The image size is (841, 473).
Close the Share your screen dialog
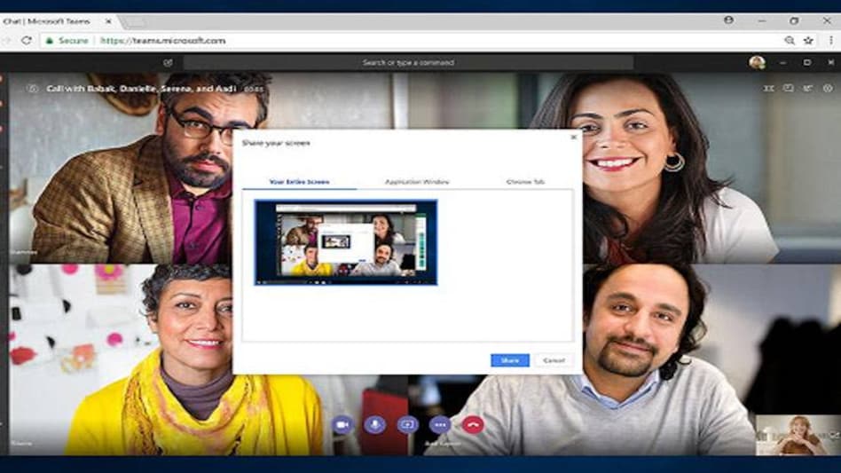(x=573, y=138)
